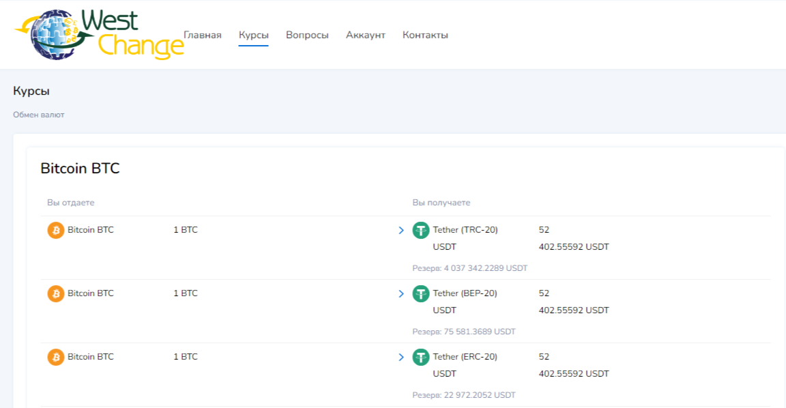The width and height of the screenshot is (786, 408).
Task: Click the Обмен валют subtitle
Action: [x=39, y=115]
